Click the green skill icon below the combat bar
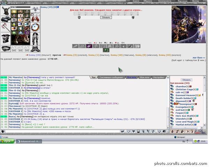Viewport: 209px width, 167px height. click(x=106, y=50)
